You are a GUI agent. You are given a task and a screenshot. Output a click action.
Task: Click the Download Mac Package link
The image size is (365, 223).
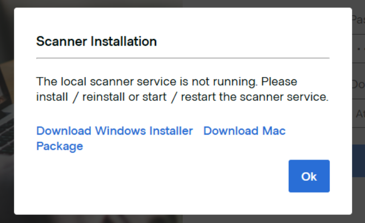point(244,131)
